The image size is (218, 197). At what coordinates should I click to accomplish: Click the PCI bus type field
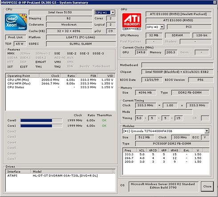coord(189,27)
